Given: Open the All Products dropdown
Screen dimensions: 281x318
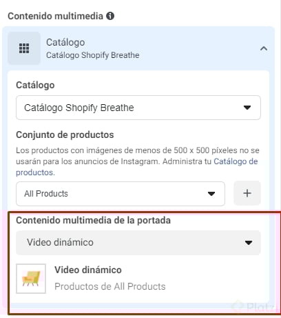Looking at the screenshot, I should (121, 194).
